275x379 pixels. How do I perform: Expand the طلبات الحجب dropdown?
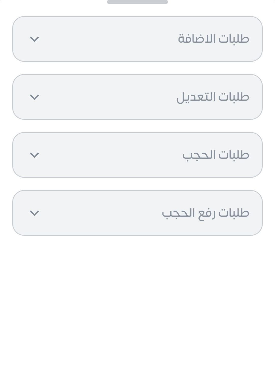click(137, 155)
